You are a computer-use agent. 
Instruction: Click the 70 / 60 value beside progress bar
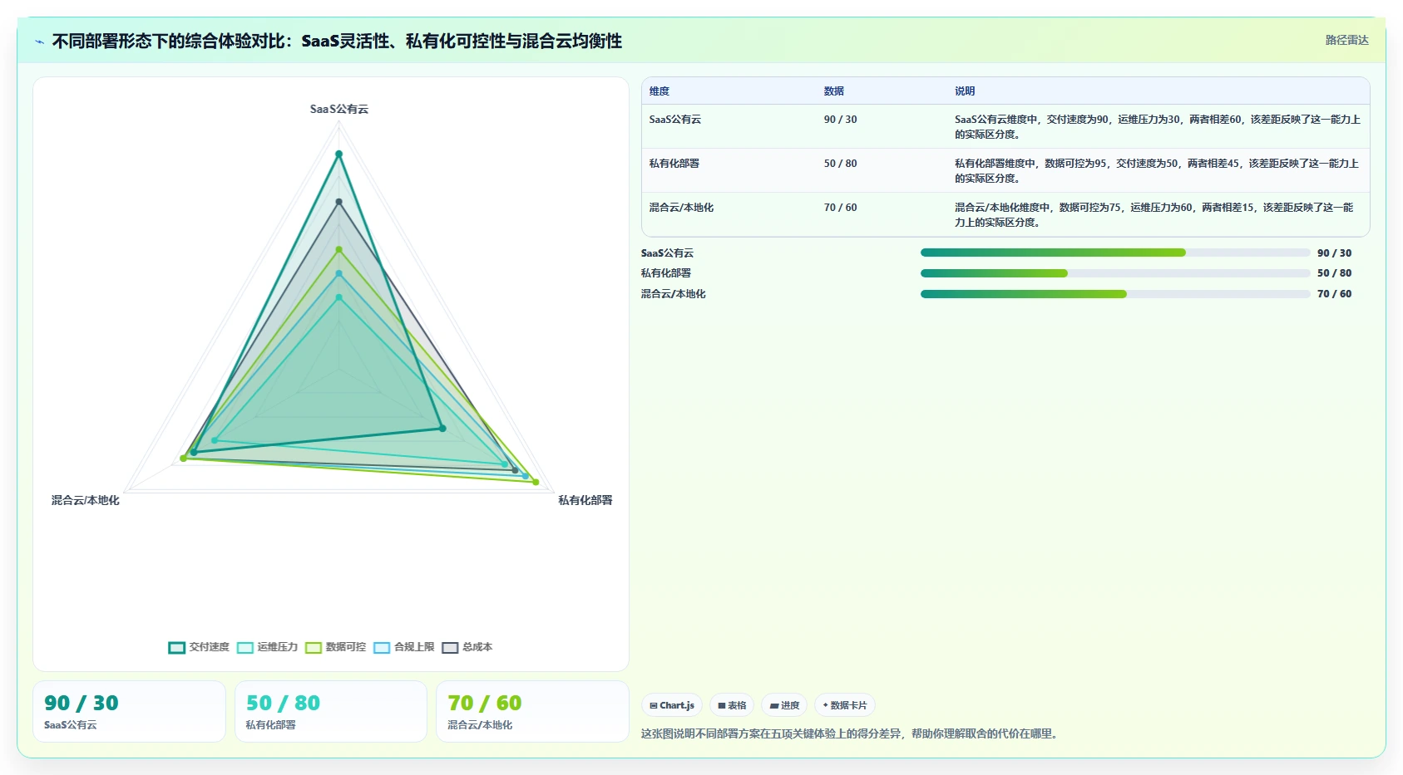(1334, 294)
